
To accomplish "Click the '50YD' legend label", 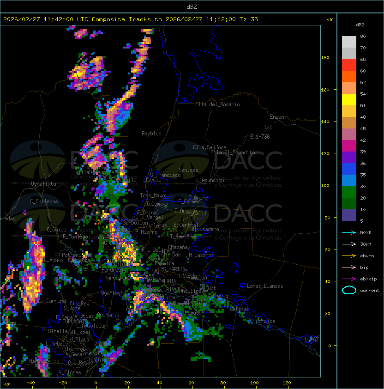I will coord(366,233).
